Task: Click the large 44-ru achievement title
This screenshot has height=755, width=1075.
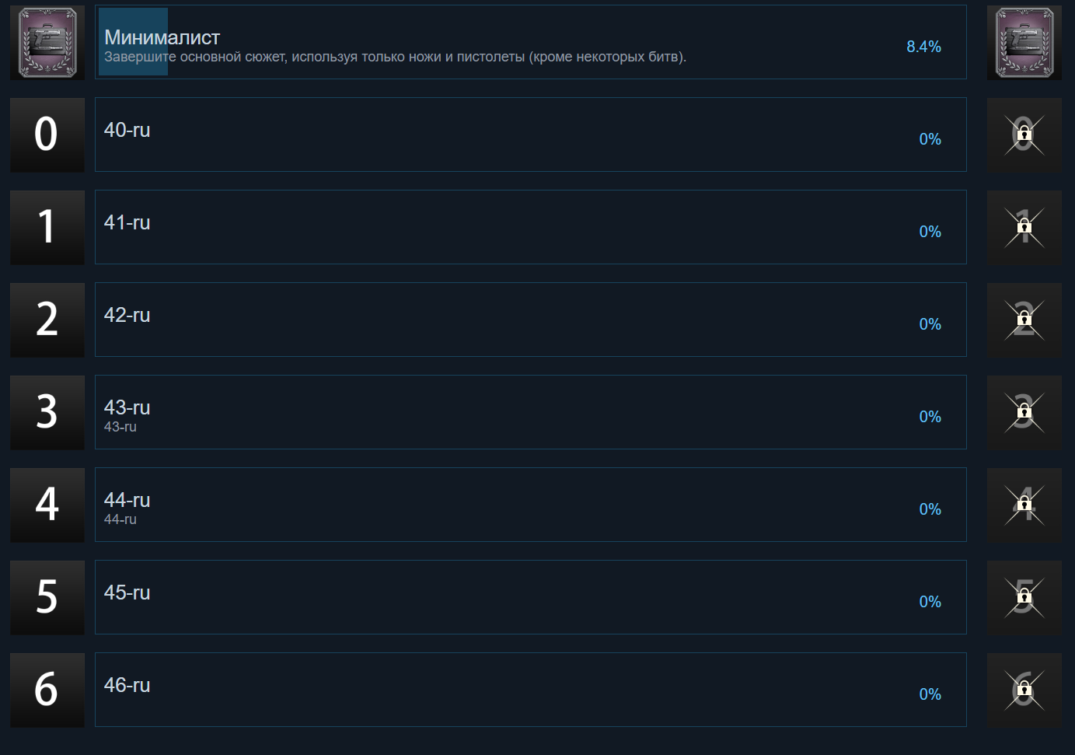Action: (x=127, y=500)
